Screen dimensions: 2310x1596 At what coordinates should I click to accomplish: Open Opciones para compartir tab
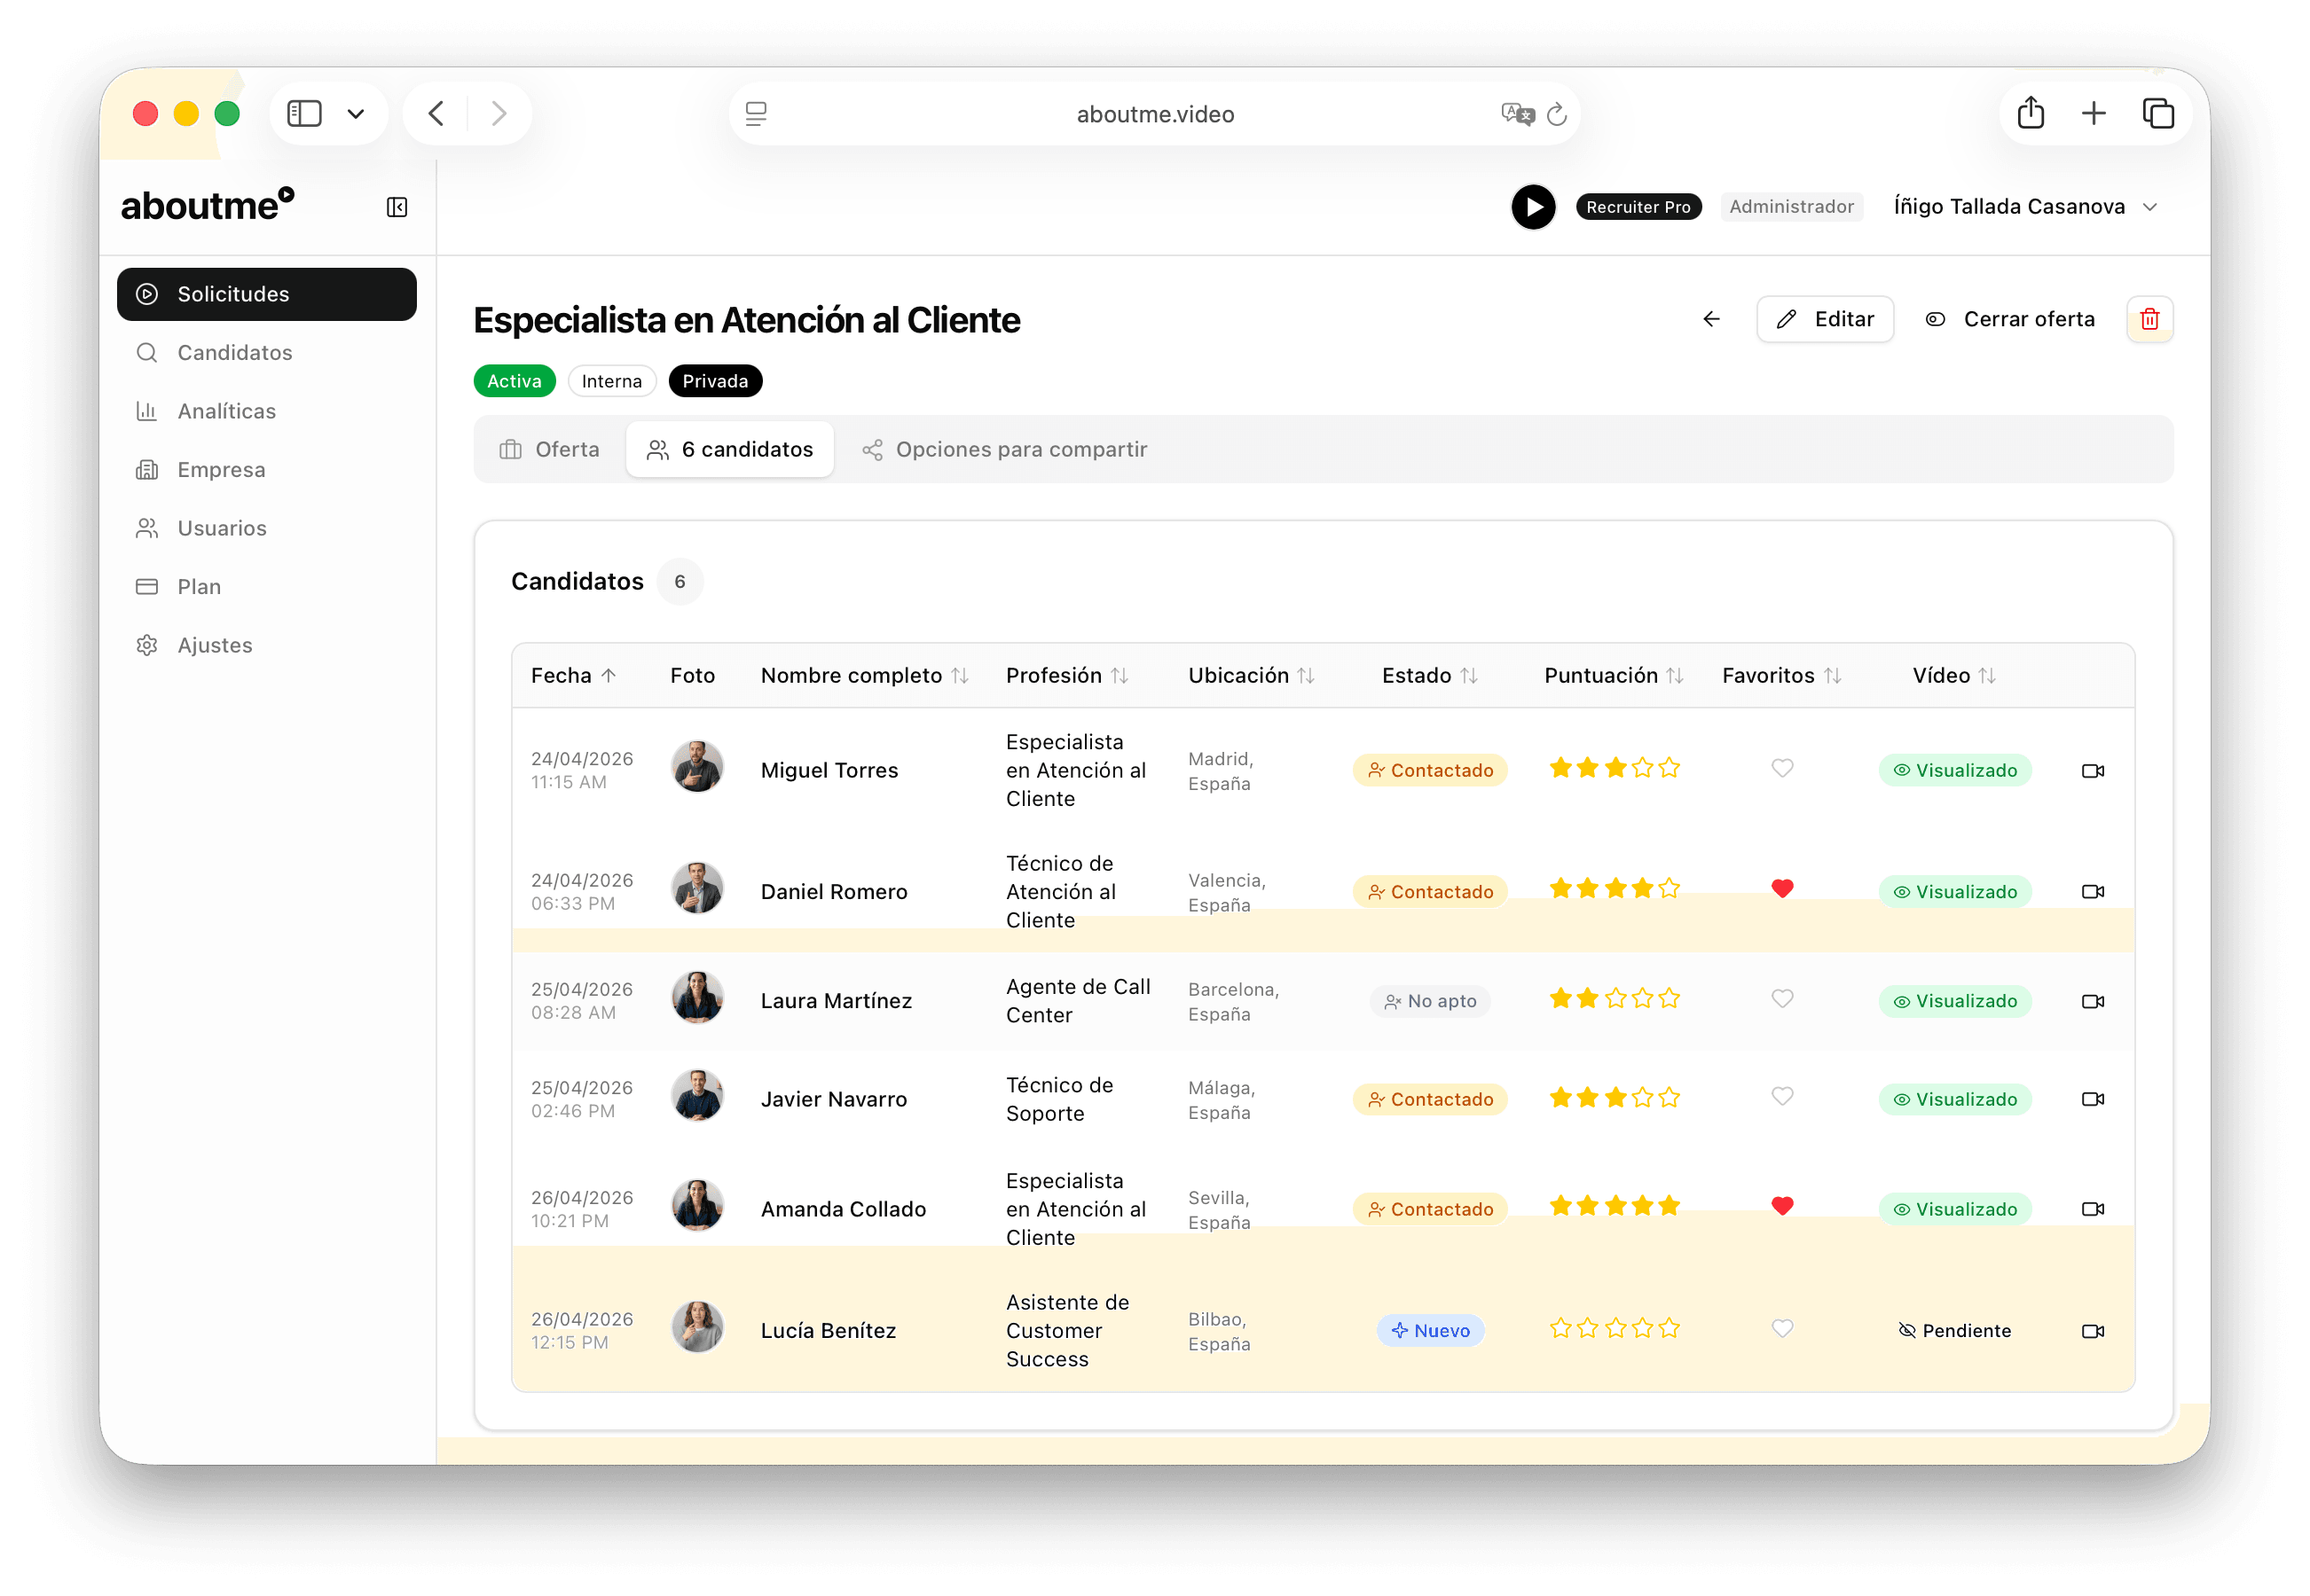[1005, 449]
